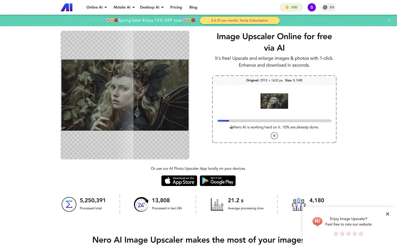Click the upscaling progress bar
This screenshot has height=248, width=397.
(x=274, y=121)
